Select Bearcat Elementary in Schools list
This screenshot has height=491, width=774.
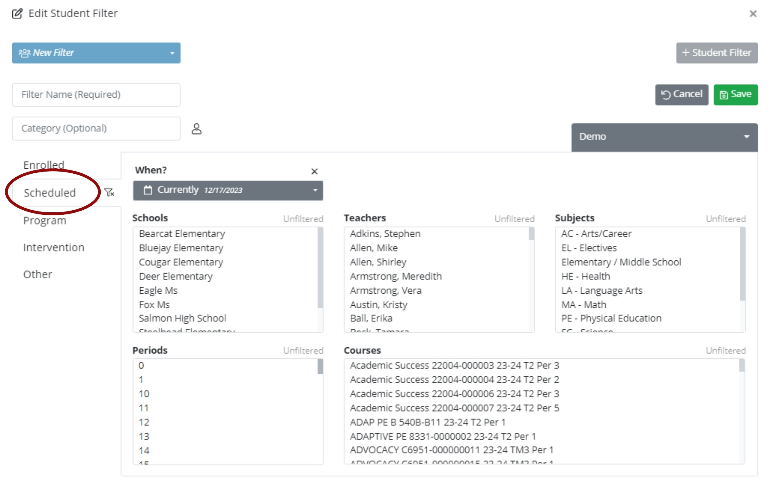[182, 234]
